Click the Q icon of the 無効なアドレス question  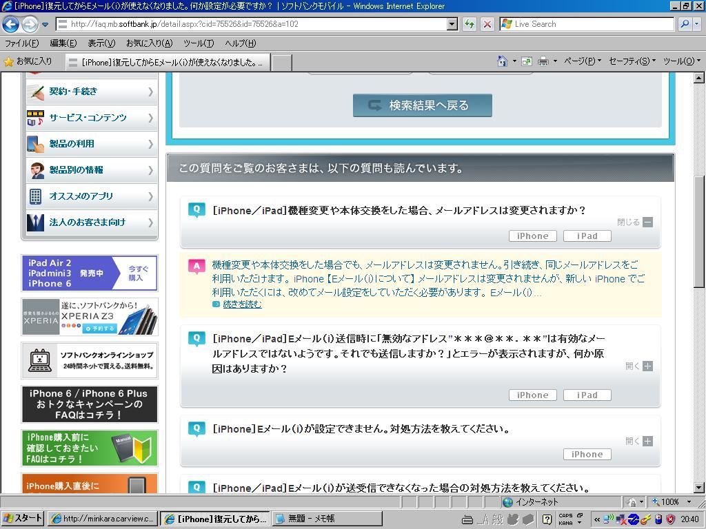tap(196, 338)
